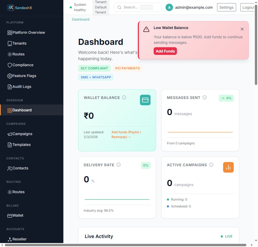Click the Tenants sidebar icon
The height and width of the screenshot is (247, 258).
tap(10, 44)
